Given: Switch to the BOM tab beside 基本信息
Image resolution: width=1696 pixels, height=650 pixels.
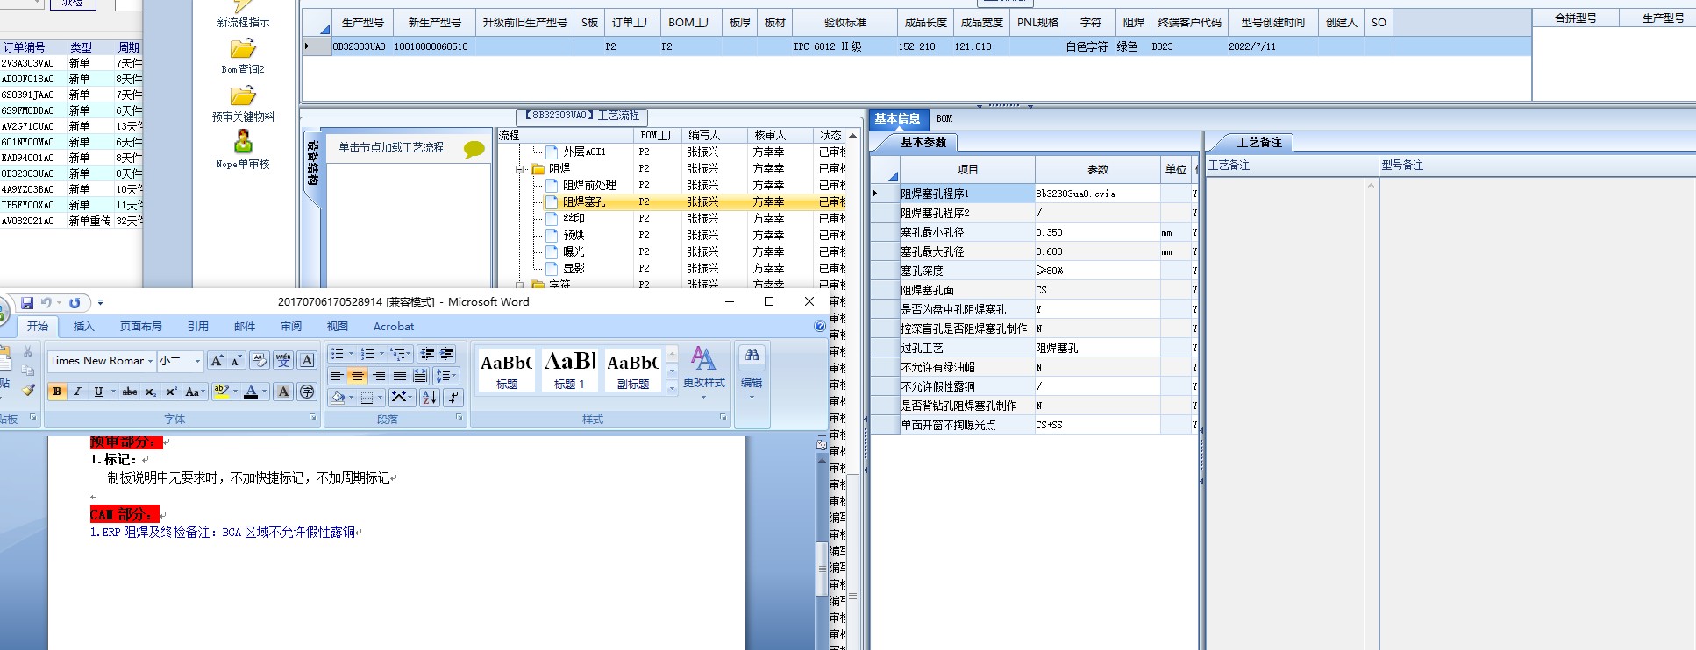Looking at the screenshot, I should pos(944,118).
